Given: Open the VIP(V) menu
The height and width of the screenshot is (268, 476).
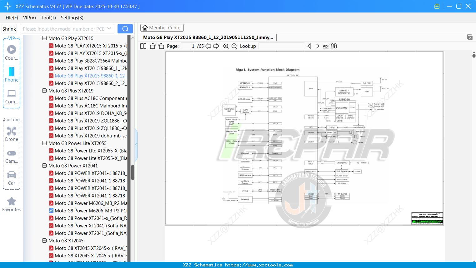Looking at the screenshot, I should 29,18.
